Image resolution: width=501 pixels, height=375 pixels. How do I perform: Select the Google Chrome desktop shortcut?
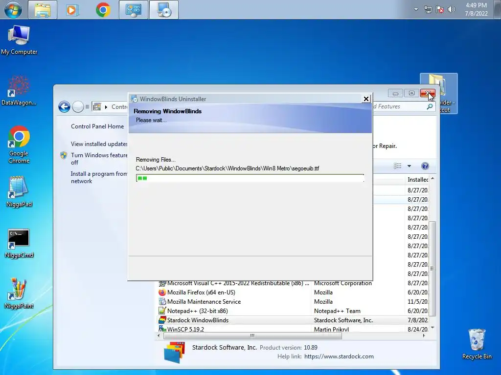tap(19, 145)
